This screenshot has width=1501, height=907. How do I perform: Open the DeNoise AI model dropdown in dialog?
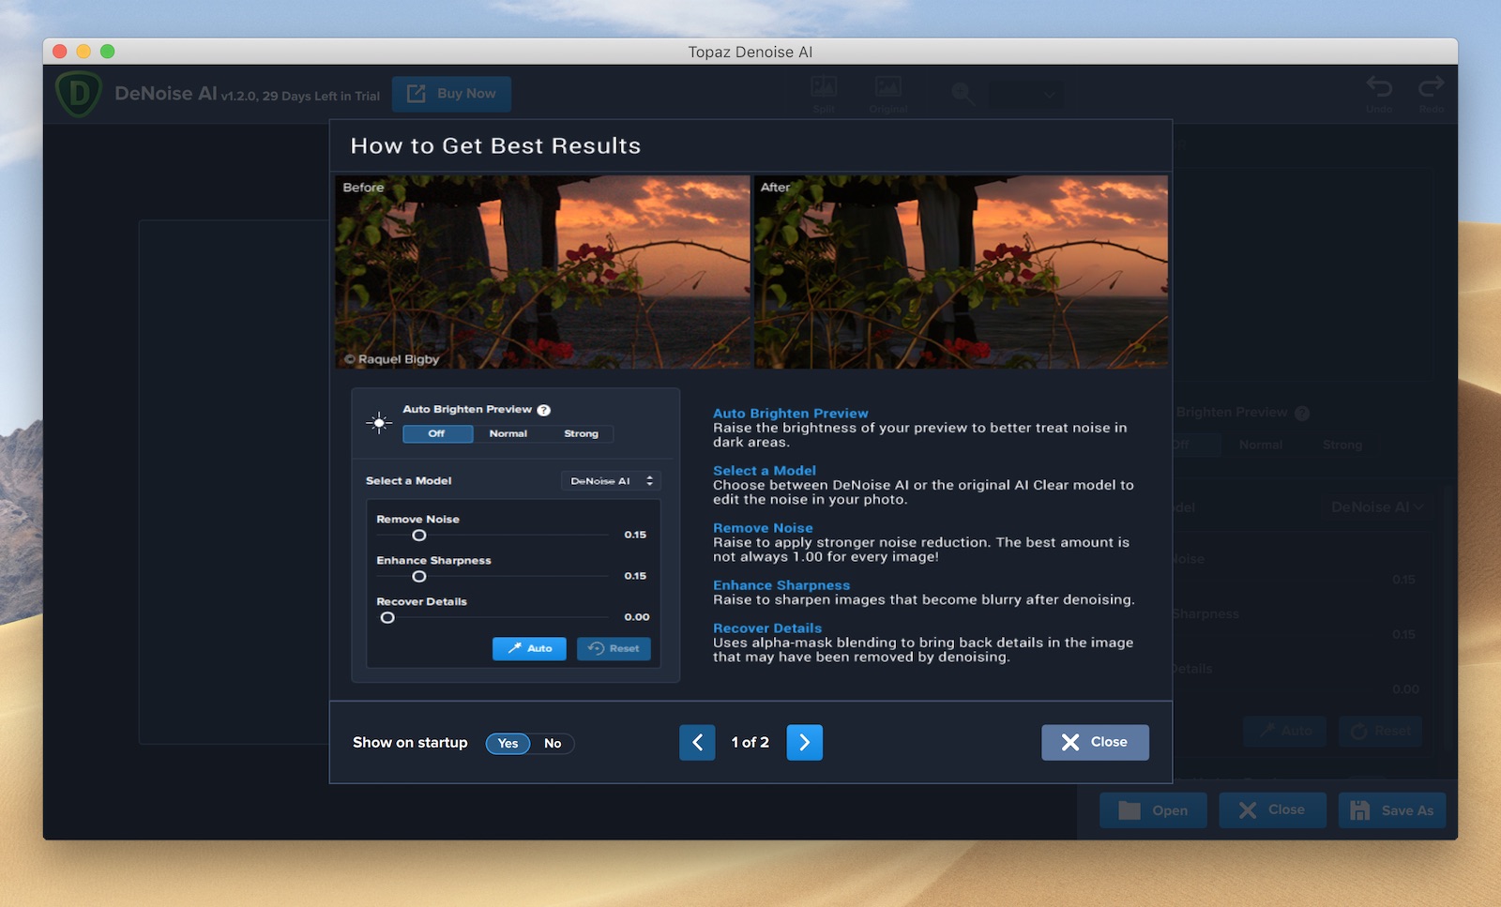pos(612,481)
